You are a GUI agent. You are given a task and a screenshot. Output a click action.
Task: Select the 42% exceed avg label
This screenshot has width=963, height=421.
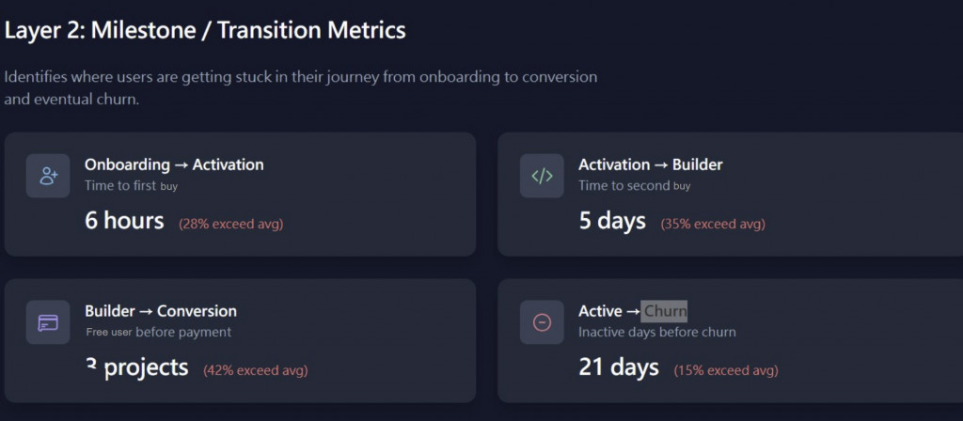tap(256, 370)
